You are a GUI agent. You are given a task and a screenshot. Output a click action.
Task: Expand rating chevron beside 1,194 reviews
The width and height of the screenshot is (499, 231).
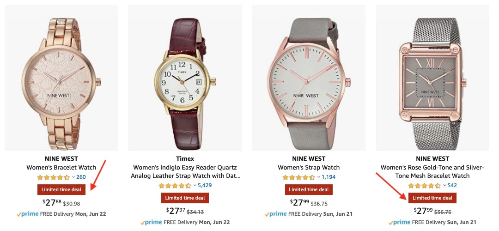click(x=318, y=177)
